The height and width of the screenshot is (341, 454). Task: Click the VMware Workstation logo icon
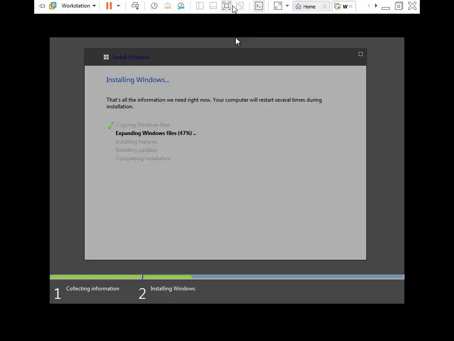point(53,6)
